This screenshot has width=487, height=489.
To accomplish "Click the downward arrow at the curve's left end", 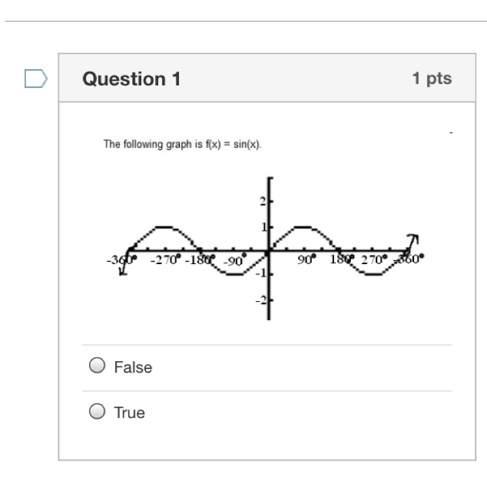I will point(123,269).
